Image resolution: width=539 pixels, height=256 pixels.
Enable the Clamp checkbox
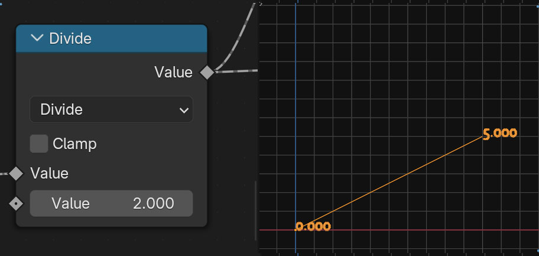[x=39, y=144]
